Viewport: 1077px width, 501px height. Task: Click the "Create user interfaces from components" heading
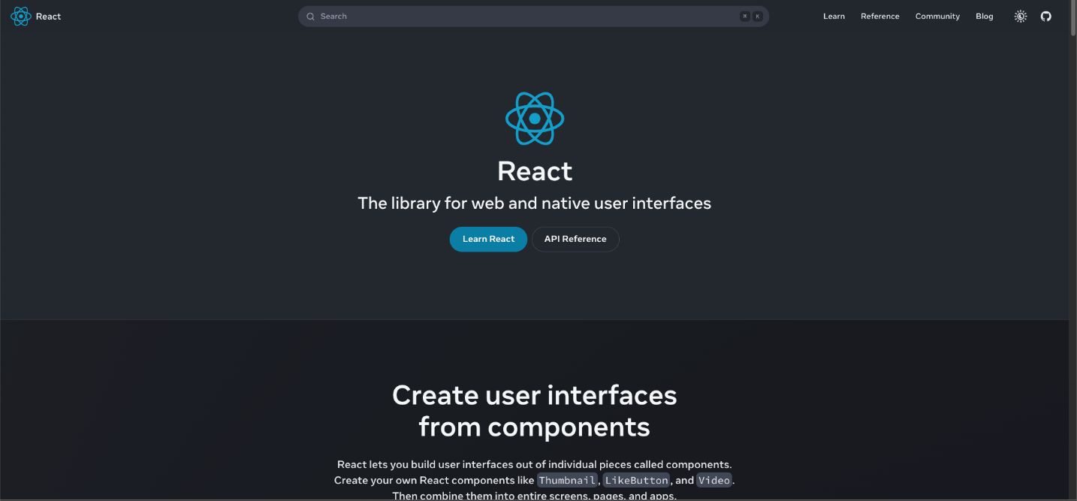[x=534, y=411]
